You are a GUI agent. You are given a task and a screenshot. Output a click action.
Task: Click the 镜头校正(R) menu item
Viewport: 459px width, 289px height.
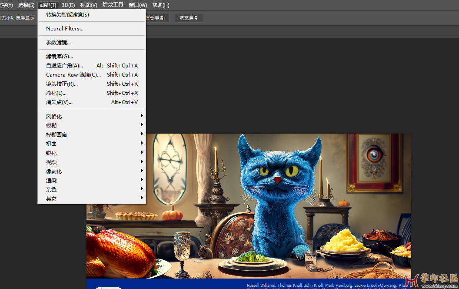coord(62,84)
